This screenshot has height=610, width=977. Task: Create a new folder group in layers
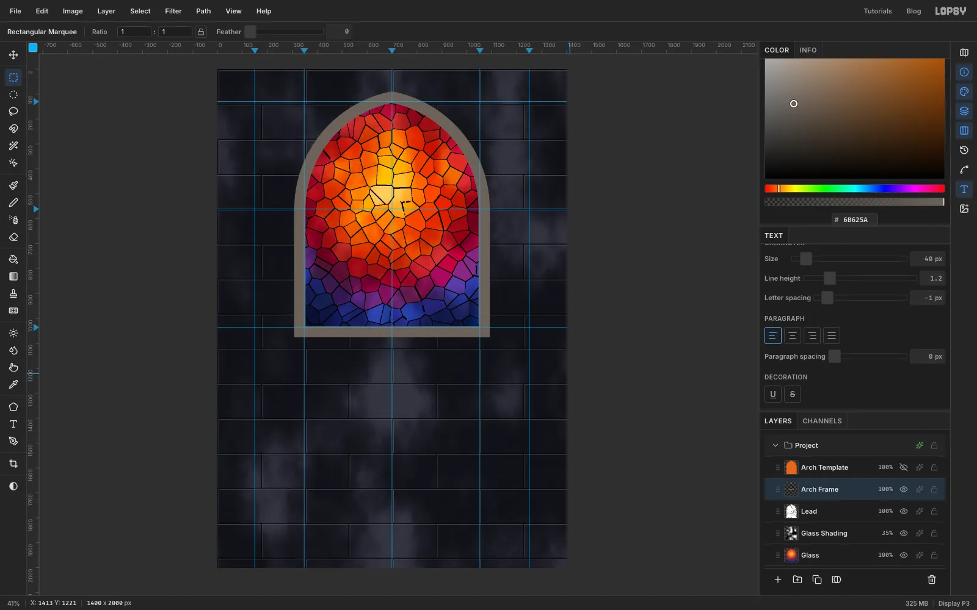pos(797,579)
